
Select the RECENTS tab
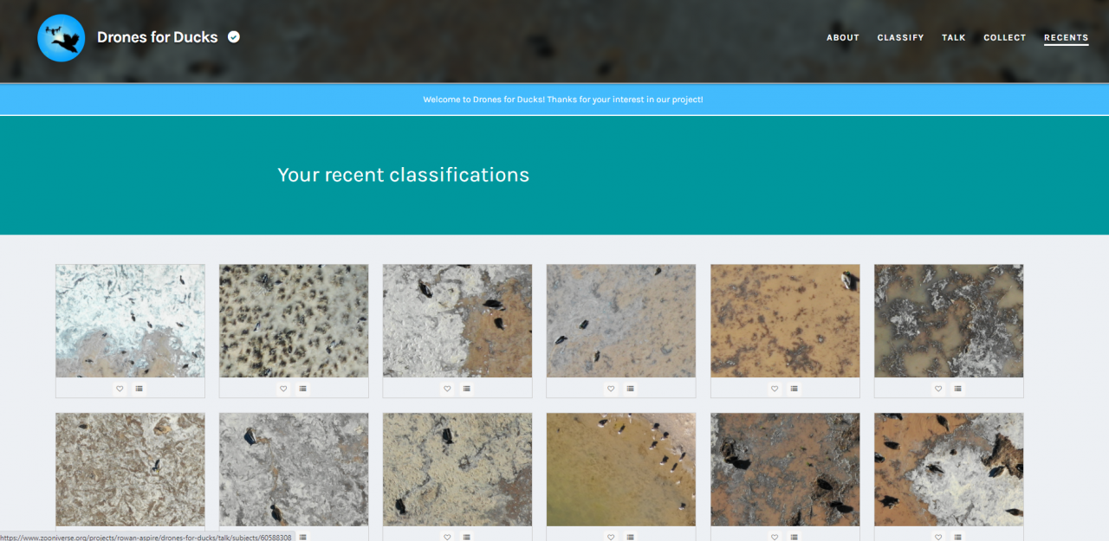(x=1067, y=38)
